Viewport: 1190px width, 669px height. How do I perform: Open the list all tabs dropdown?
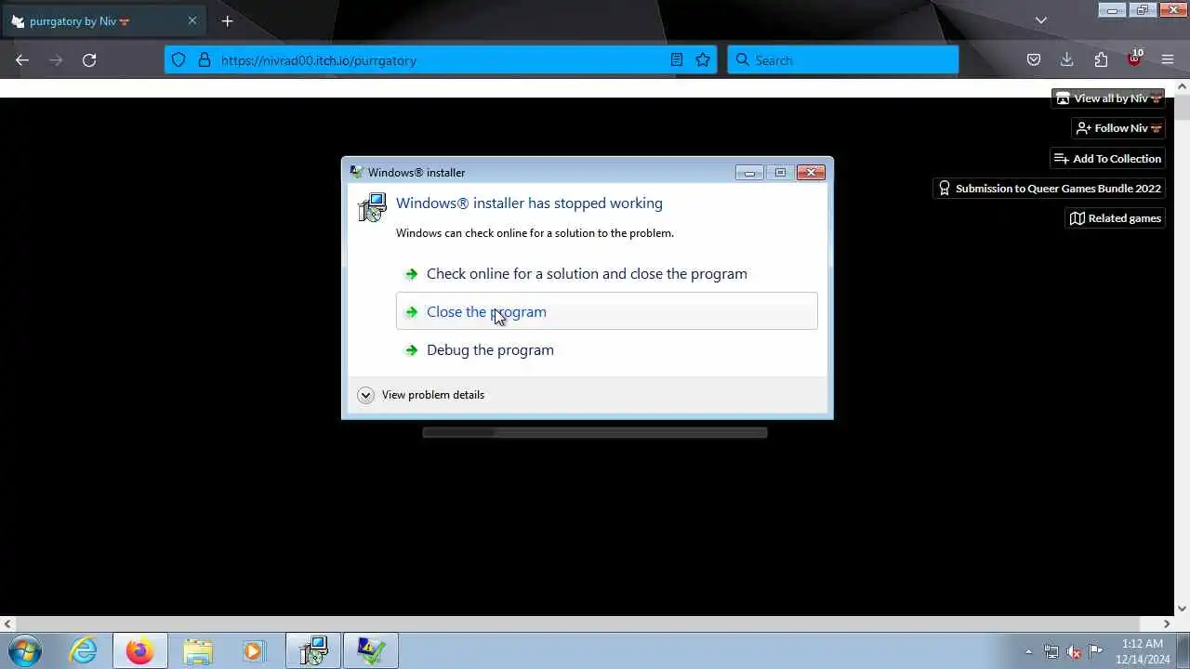click(1041, 20)
